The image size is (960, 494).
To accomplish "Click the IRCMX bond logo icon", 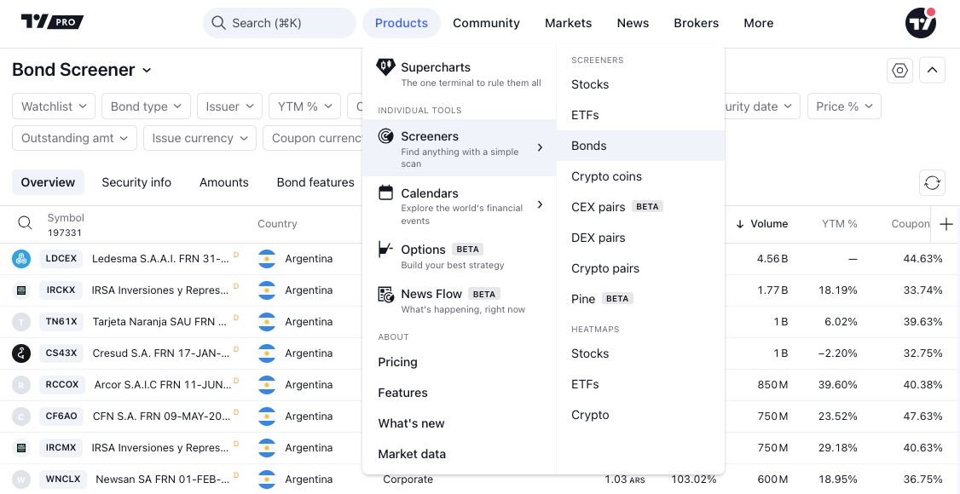I will (x=21, y=447).
